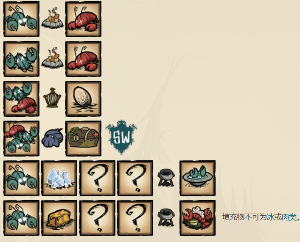300x242 pixels.
Task: Click the campfire beside the dead teal lobster
Action: tap(52, 58)
